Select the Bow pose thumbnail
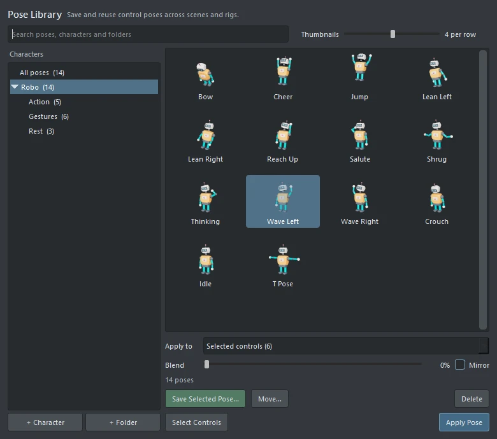497x439 pixels. [205, 74]
